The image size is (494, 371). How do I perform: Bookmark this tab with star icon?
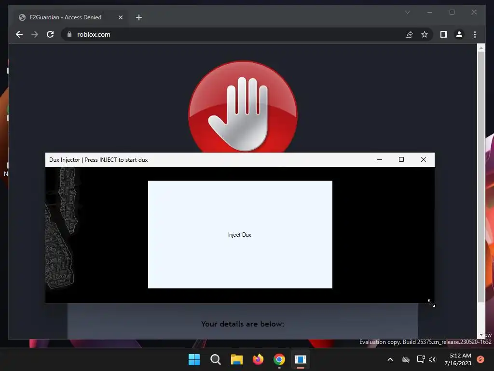point(425,34)
